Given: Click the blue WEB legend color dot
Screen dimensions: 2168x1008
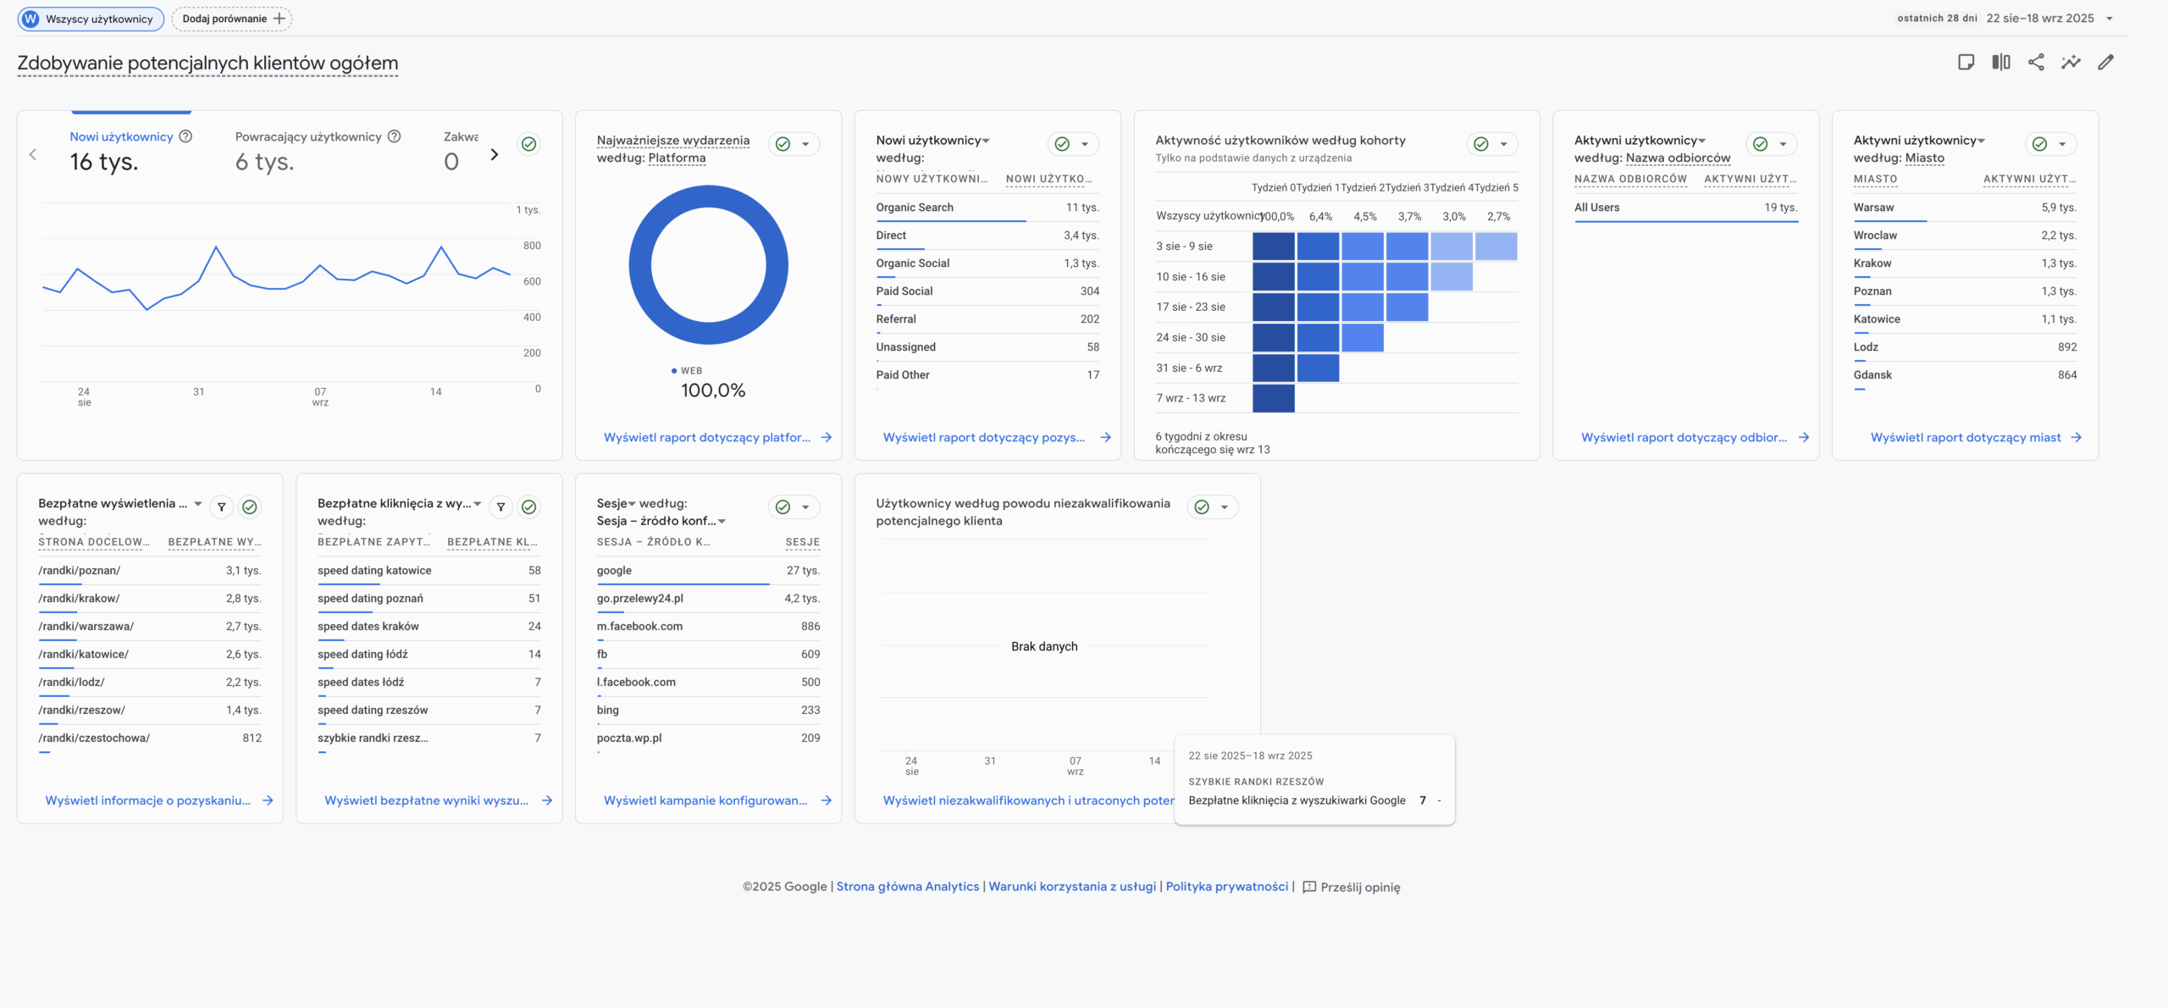Looking at the screenshot, I should point(674,370).
